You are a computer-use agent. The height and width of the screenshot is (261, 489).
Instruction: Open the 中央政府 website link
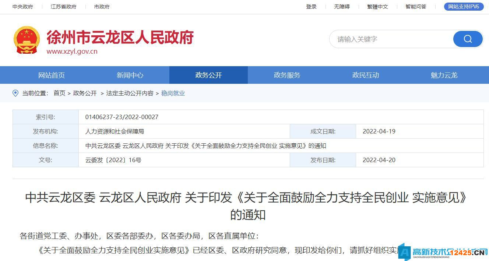(x=23, y=7)
